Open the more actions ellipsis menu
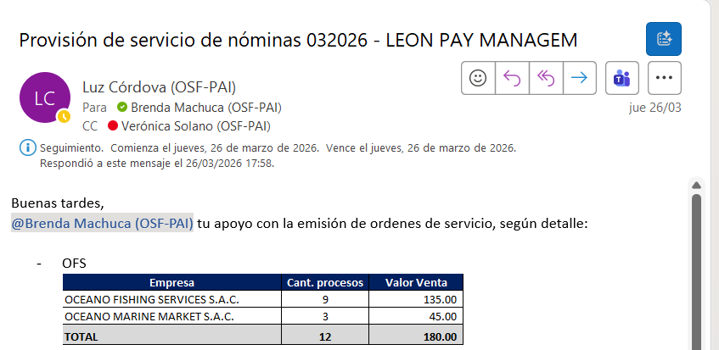Image resolution: width=719 pixels, height=350 pixels. [x=665, y=78]
